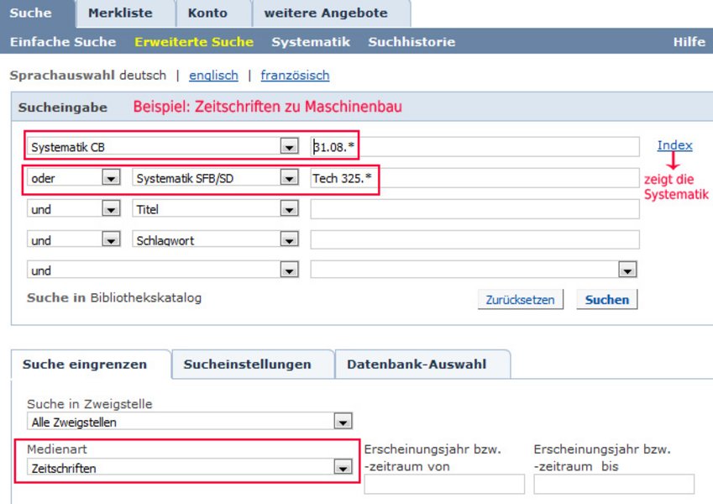Open the Systematik menu item
Viewport: 713px width, 504px height.
tap(311, 41)
